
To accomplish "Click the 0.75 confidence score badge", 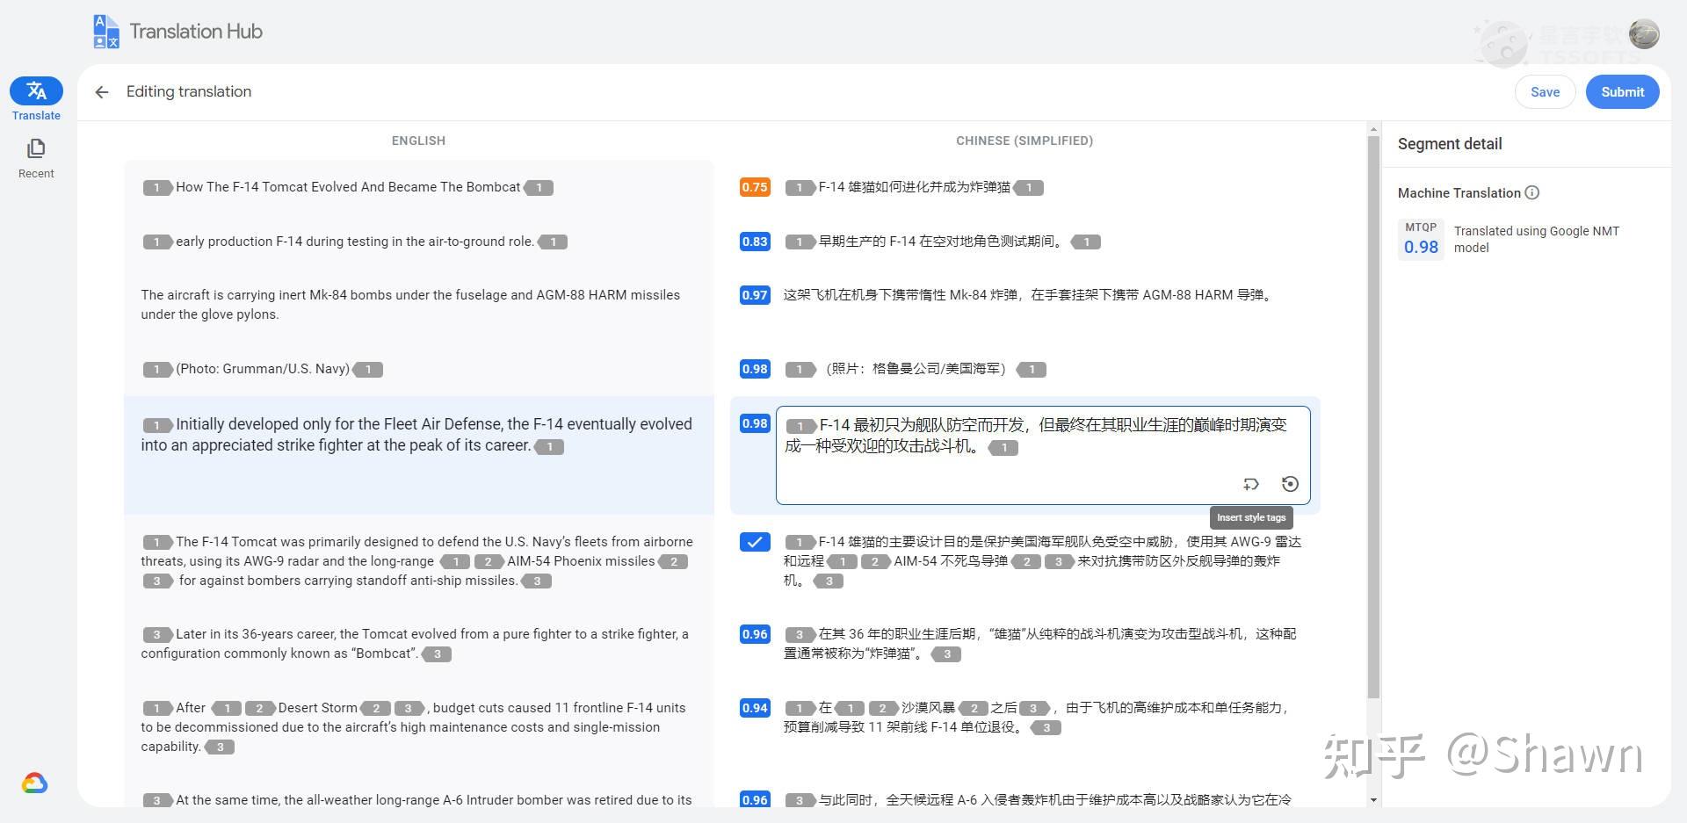I will point(754,187).
